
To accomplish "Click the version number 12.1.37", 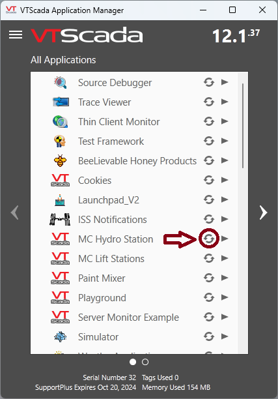I will [236, 36].
